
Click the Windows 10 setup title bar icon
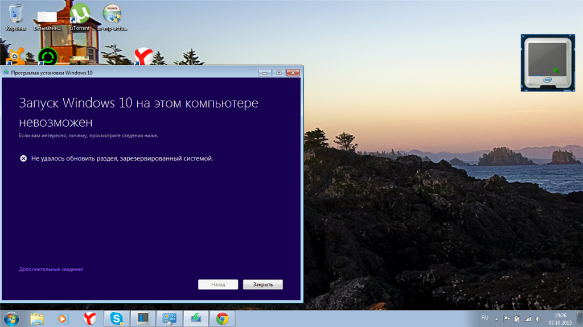[6, 72]
